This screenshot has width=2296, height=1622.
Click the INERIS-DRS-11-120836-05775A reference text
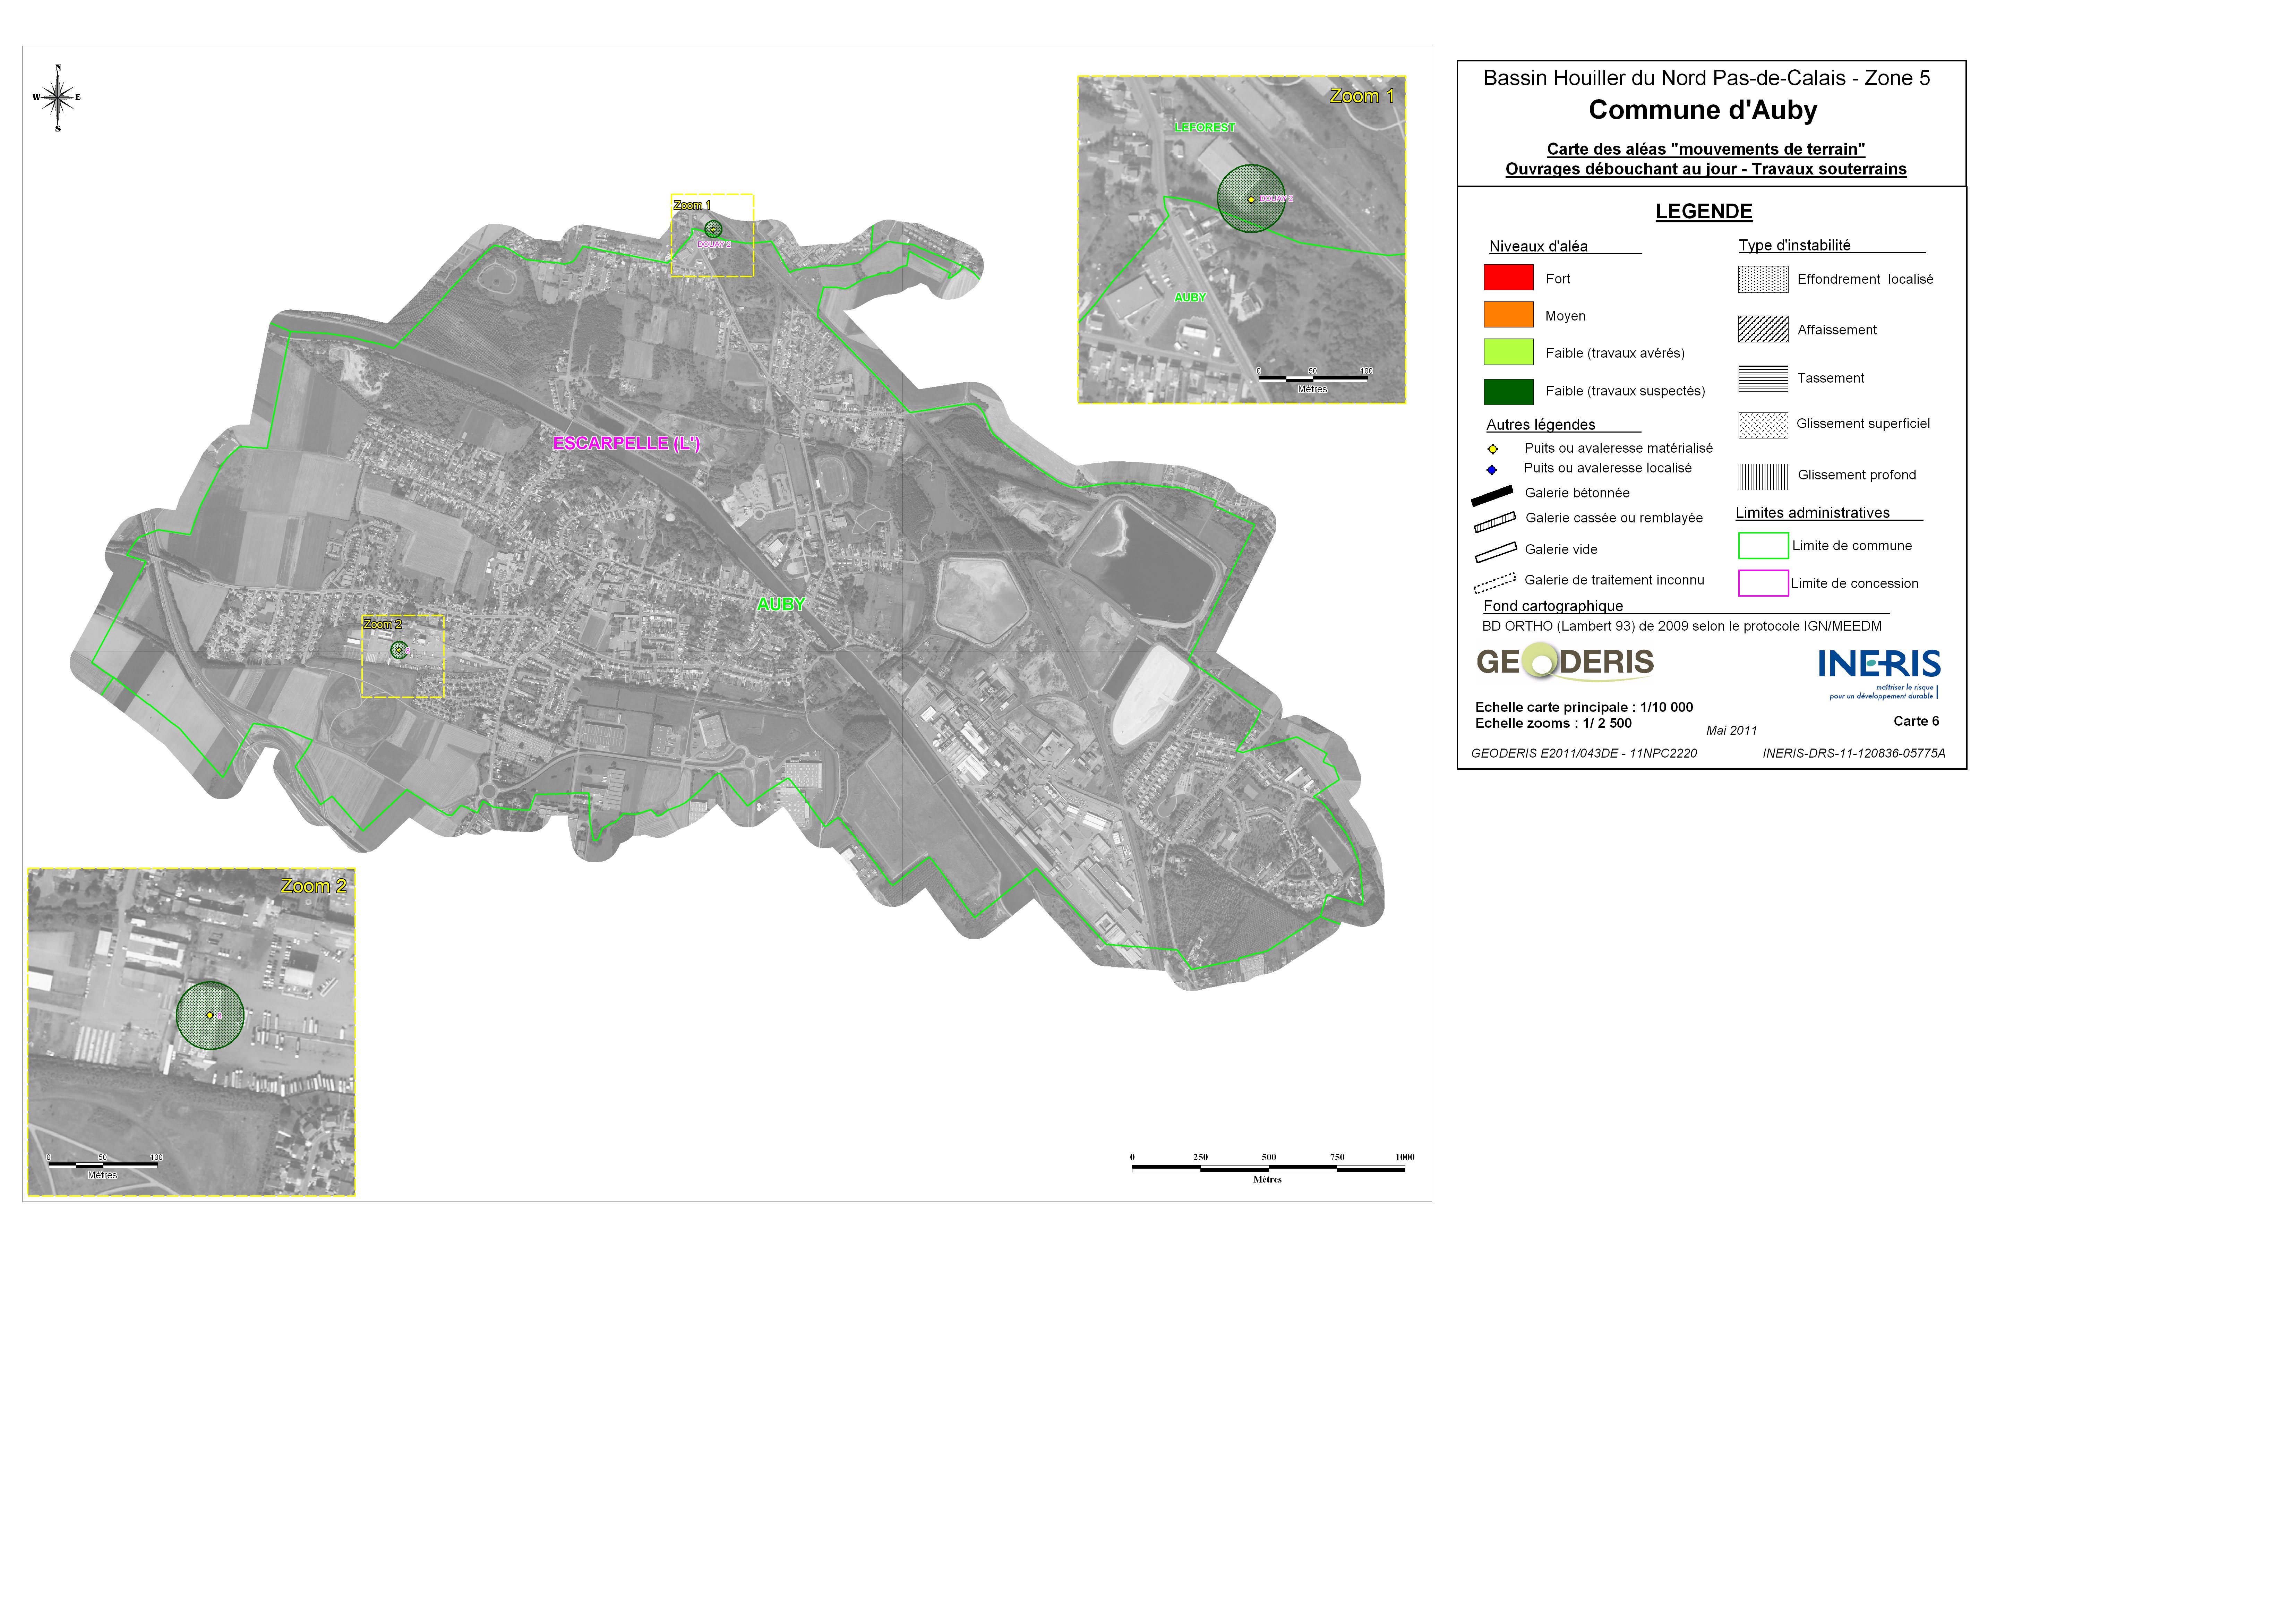coord(1854,753)
